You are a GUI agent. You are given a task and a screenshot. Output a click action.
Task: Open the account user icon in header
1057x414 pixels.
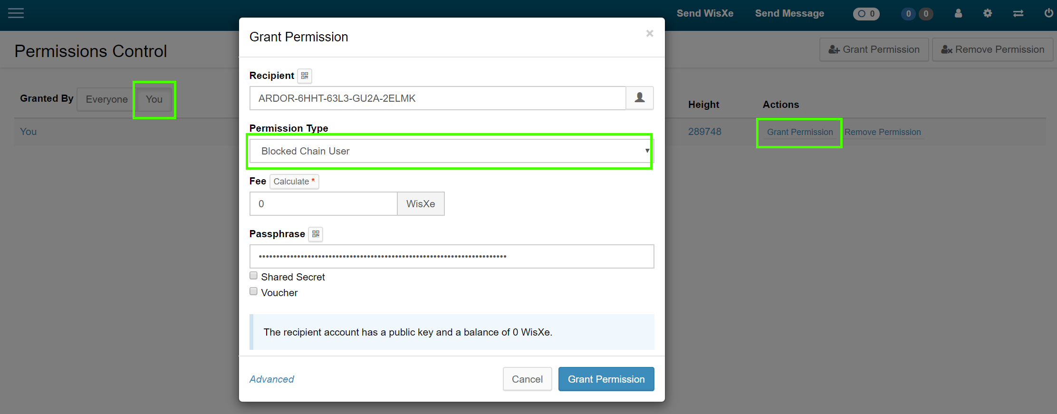coord(958,13)
